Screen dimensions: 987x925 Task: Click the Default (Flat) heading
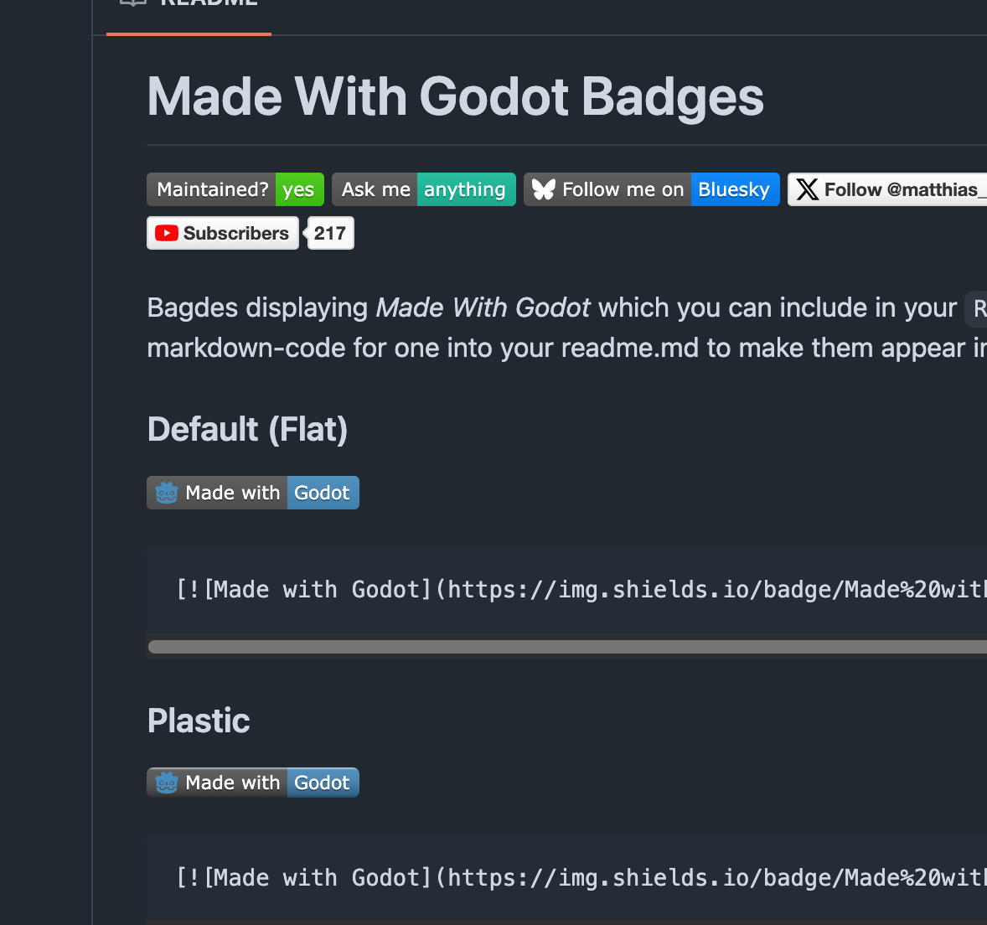point(247,430)
